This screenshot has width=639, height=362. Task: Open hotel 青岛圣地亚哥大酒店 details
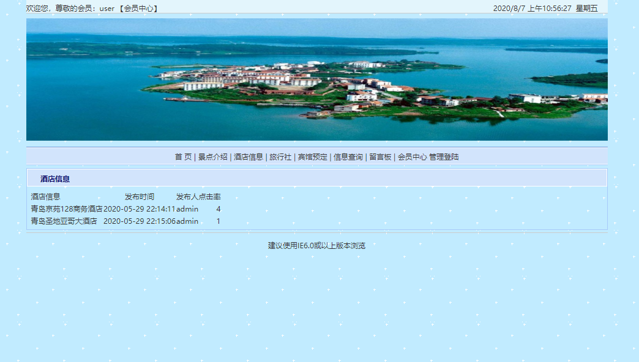(64, 221)
